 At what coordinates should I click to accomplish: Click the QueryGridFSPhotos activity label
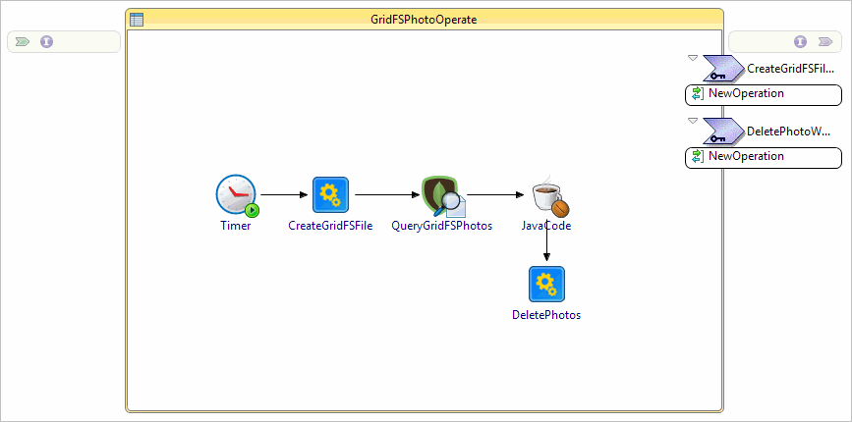tap(442, 226)
